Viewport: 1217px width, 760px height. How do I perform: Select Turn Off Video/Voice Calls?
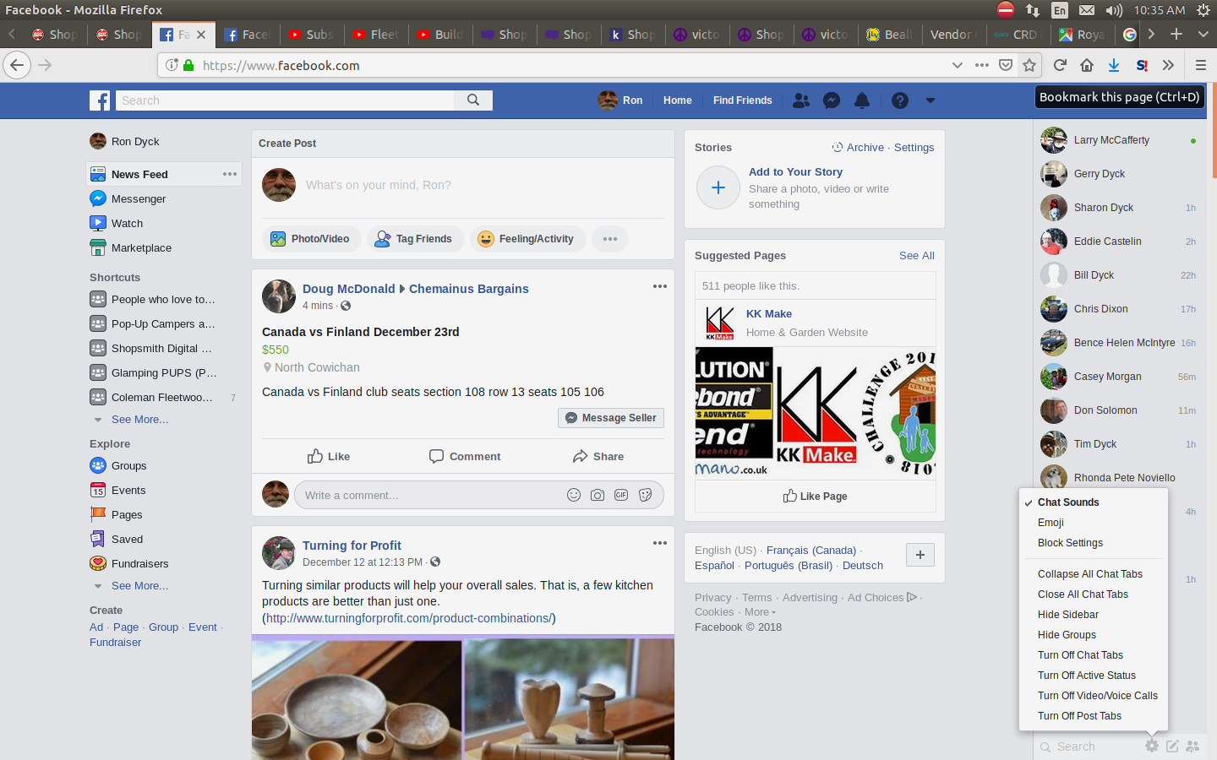1098,696
